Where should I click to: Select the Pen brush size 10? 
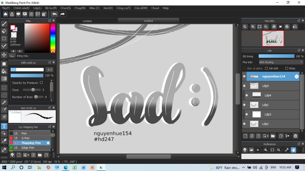pos(30,133)
